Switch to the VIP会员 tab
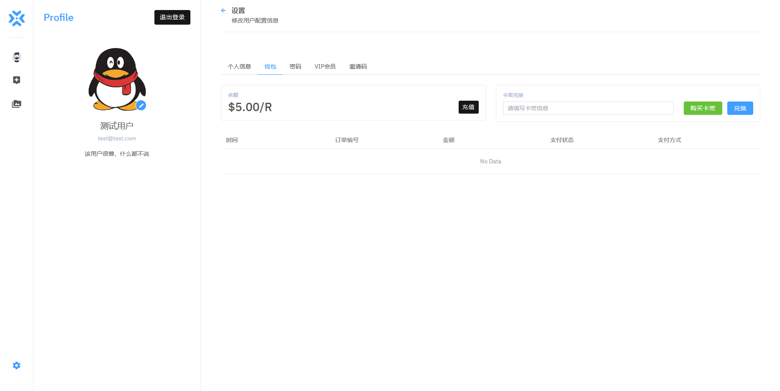The image size is (780, 391). [x=325, y=66]
